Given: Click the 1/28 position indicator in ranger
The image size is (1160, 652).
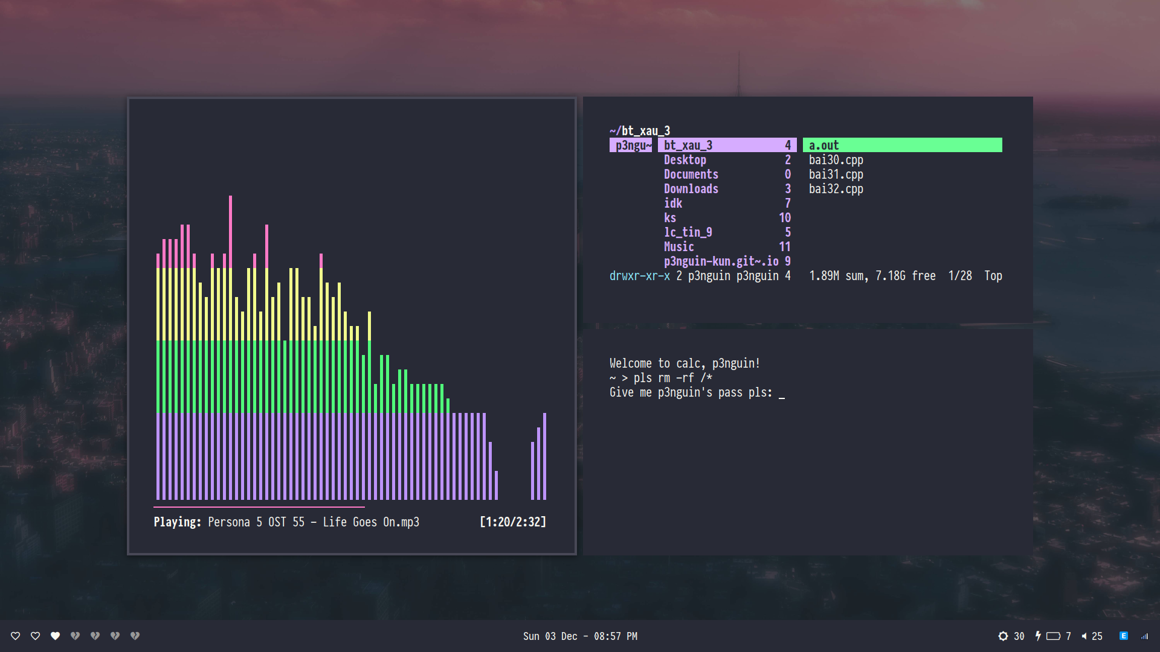Looking at the screenshot, I should click(x=960, y=275).
